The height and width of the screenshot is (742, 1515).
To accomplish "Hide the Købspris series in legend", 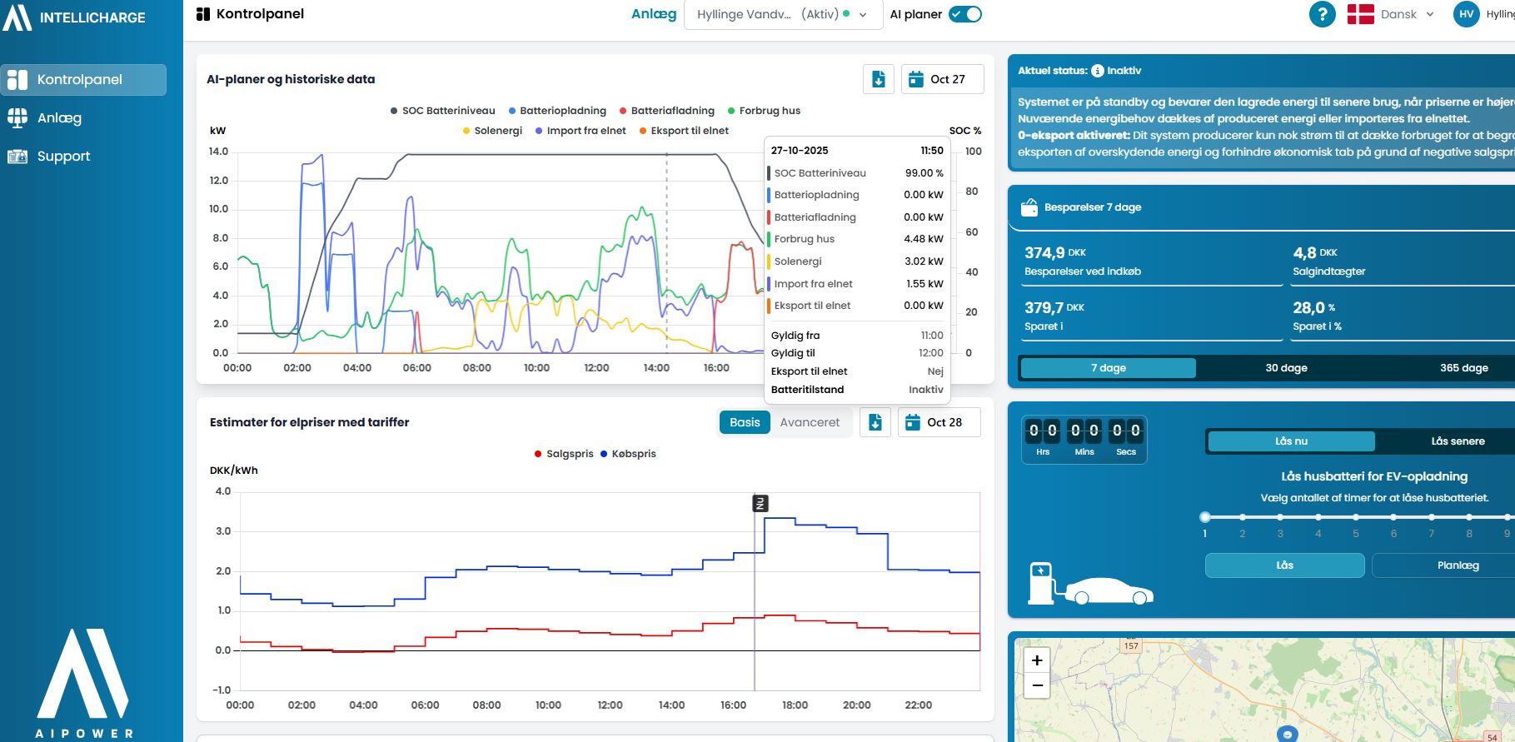I will point(628,454).
